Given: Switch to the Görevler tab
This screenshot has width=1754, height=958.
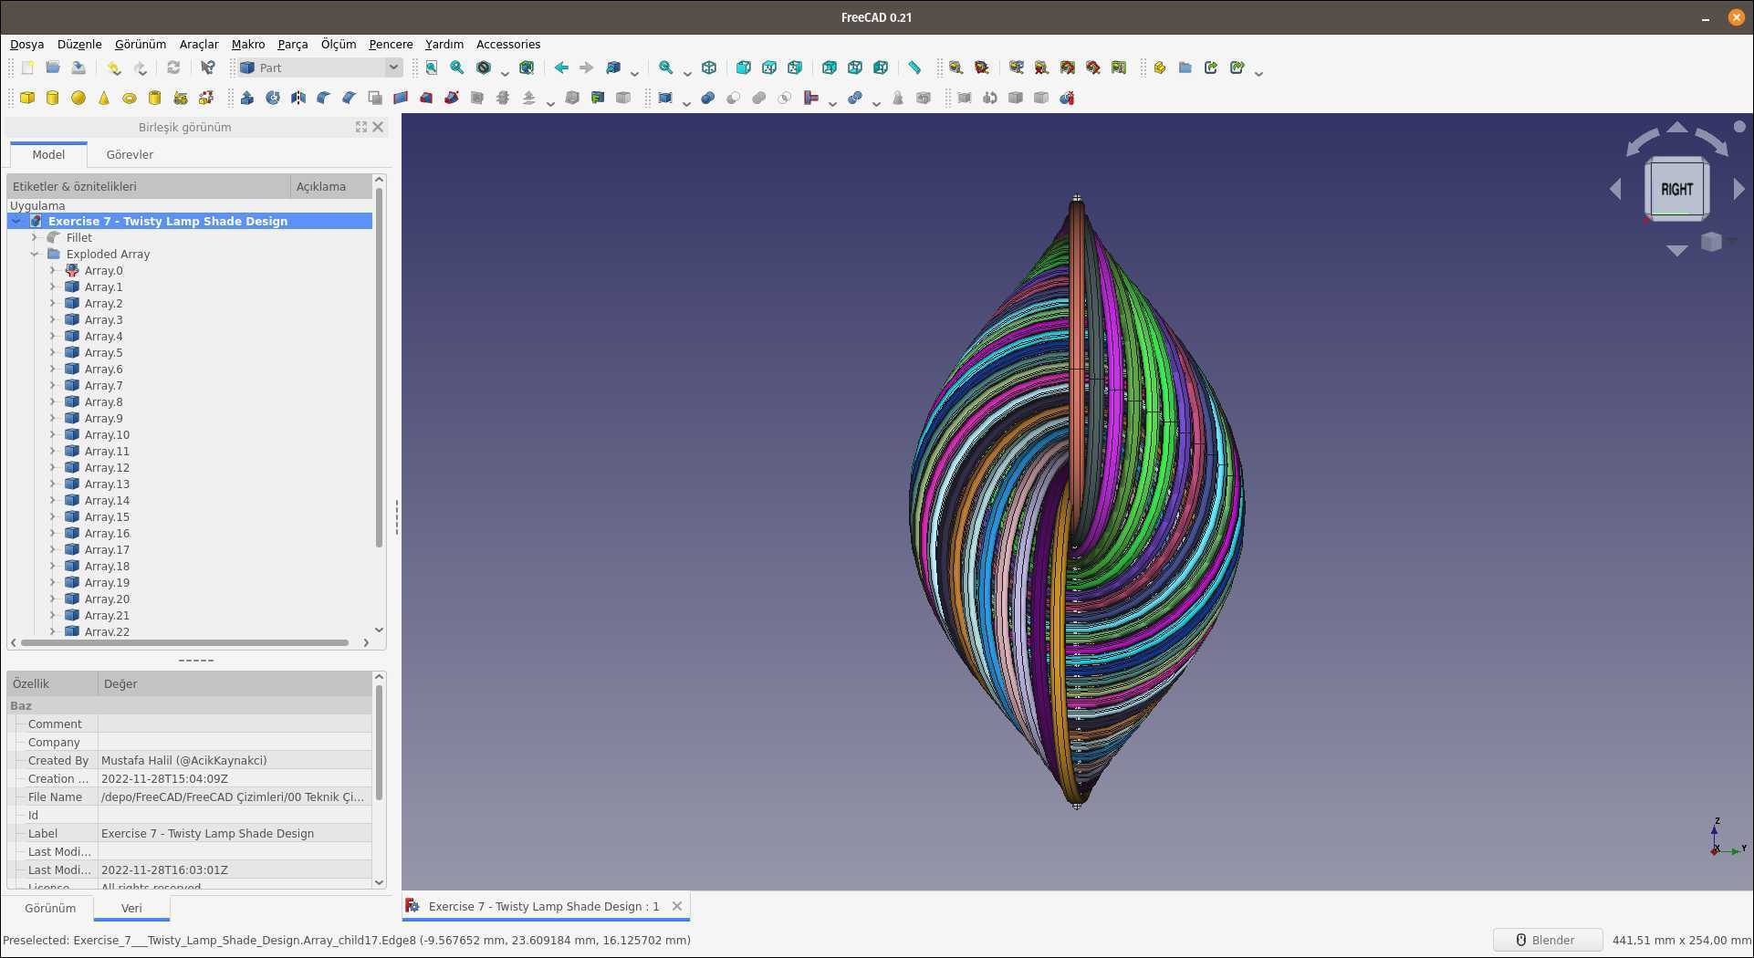Looking at the screenshot, I should tap(130, 154).
